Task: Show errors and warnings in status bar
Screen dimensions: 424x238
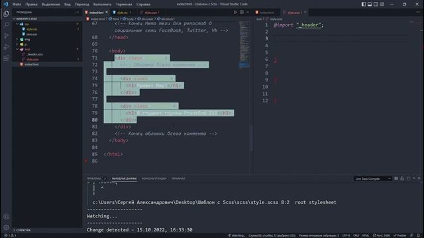Action: pos(11,235)
